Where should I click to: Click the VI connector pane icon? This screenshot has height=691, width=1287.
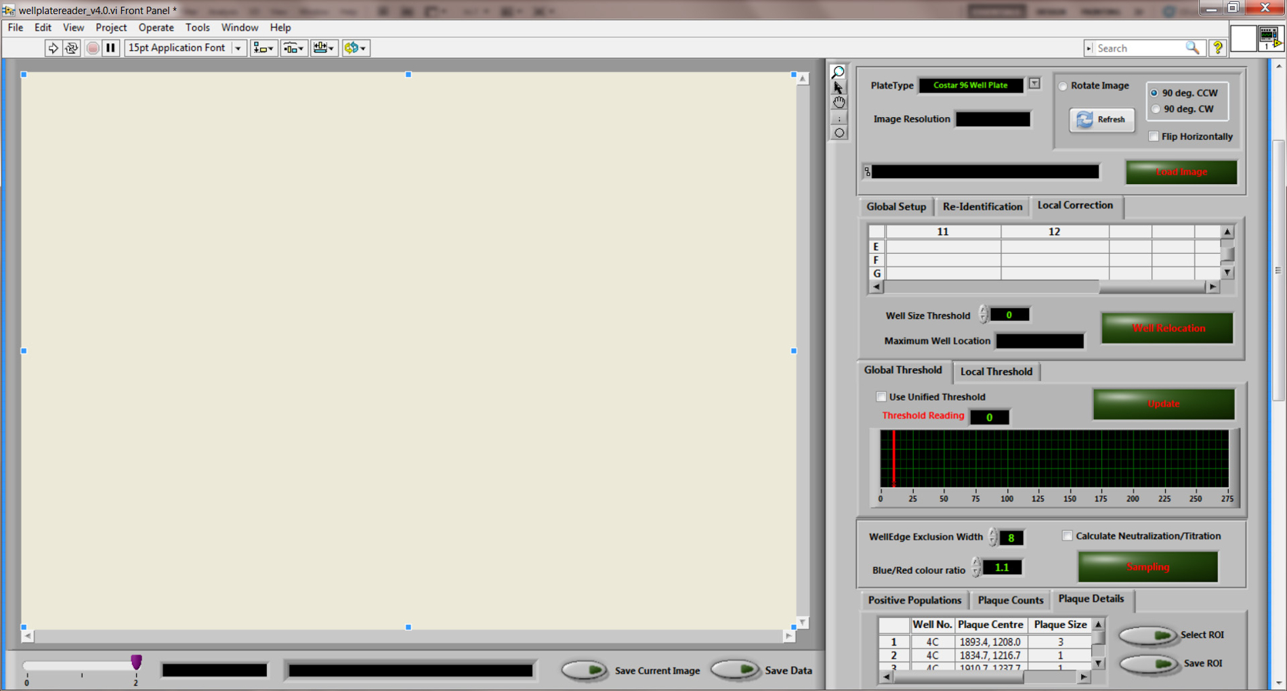pyautogui.click(x=1270, y=37)
